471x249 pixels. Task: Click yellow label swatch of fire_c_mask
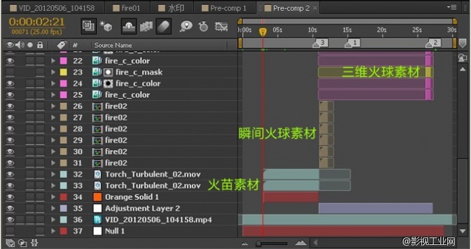click(63, 72)
